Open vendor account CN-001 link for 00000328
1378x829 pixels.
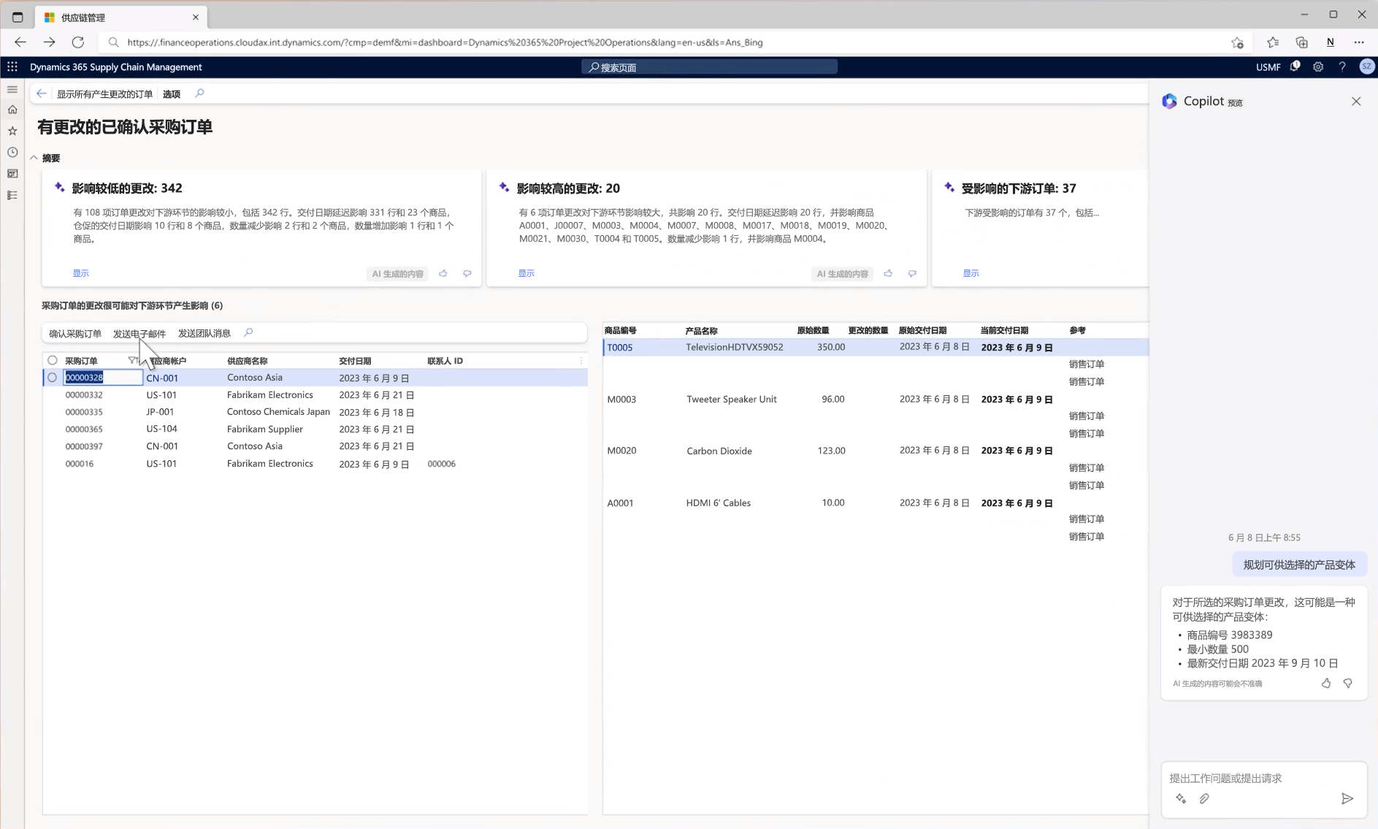point(162,378)
